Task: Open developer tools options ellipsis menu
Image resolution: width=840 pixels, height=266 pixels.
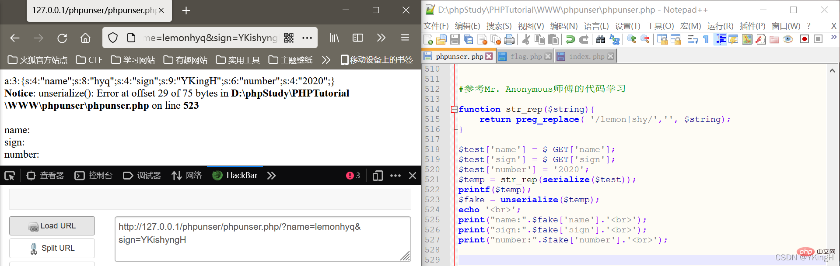Action: pos(395,176)
